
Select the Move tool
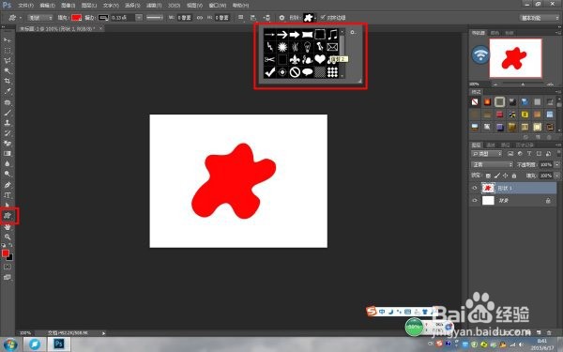tap(8, 39)
